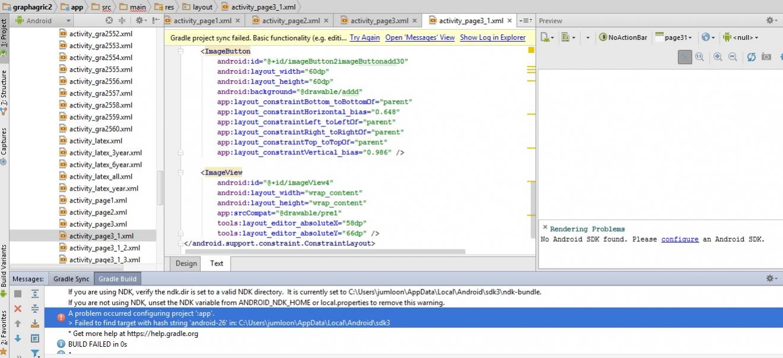The image size is (783, 358).
Task: Open the device orientation dropdown in Preview
Action: point(569,37)
